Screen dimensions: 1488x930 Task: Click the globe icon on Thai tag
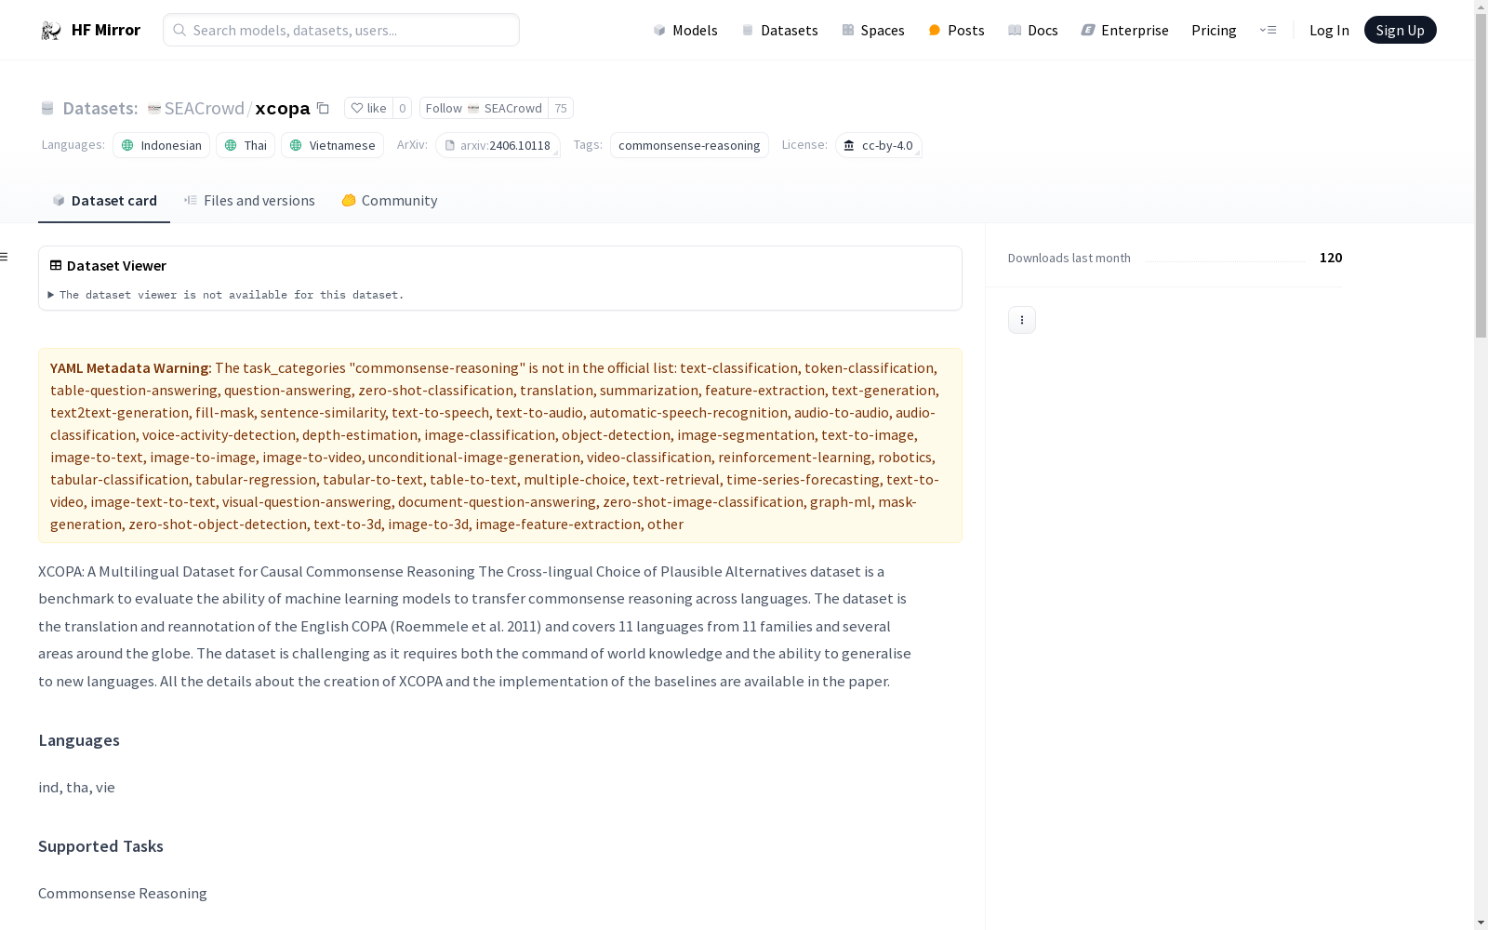(x=231, y=145)
